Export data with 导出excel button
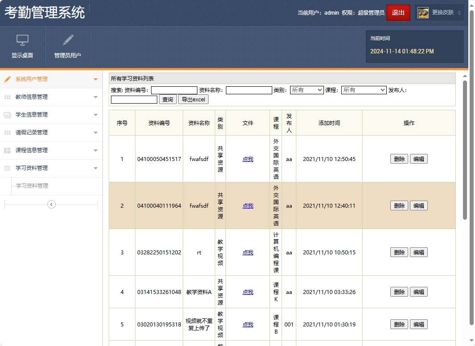 coord(193,99)
